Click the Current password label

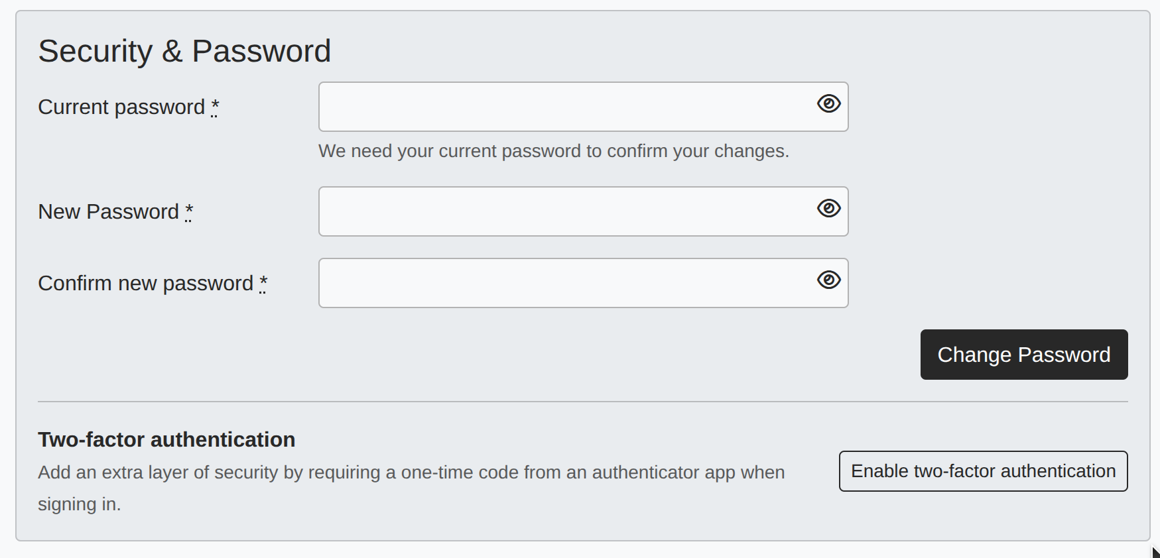(121, 107)
